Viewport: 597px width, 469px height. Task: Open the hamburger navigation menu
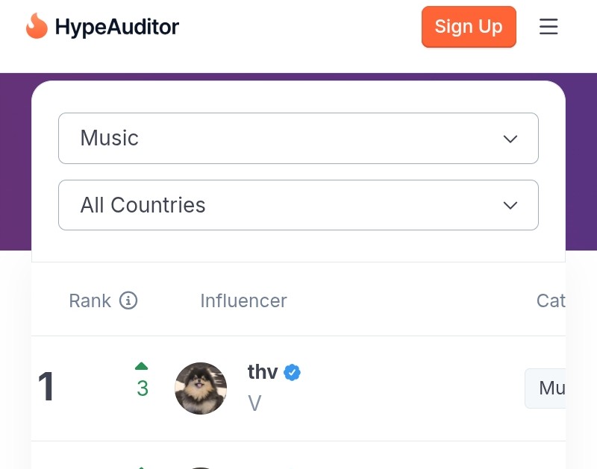point(548,27)
